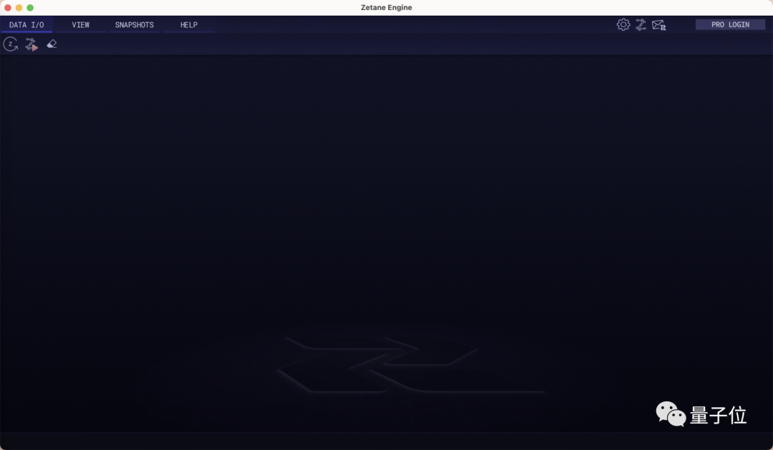Click the network graph icon beside gear
This screenshot has height=450, width=773.
coord(641,24)
